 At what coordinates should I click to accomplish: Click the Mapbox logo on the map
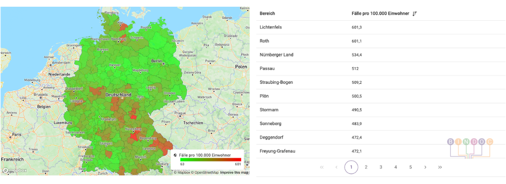pyautogui.click(x=15, y=170)
